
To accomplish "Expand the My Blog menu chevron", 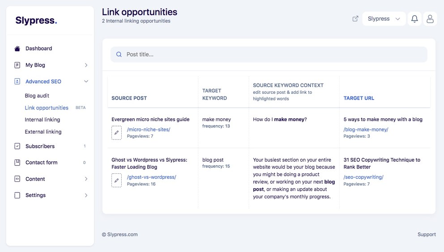I will click(86, 65).
